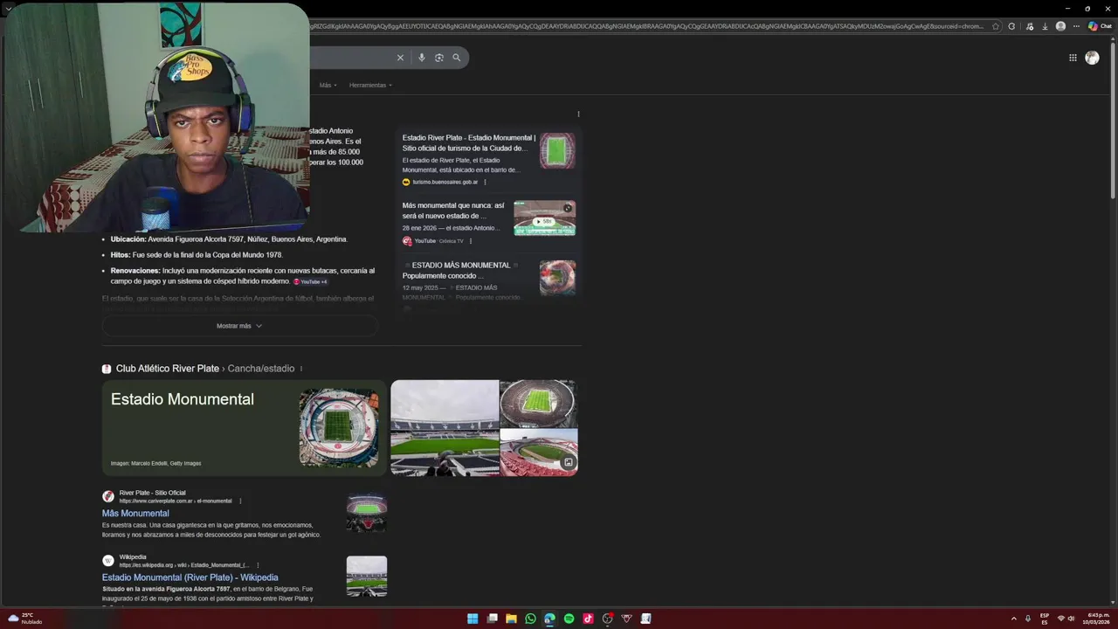Image resolution: width=1118 pixels, height=629 pixels.
Task: Open the AI overview three-dot options
Action: 578,114
